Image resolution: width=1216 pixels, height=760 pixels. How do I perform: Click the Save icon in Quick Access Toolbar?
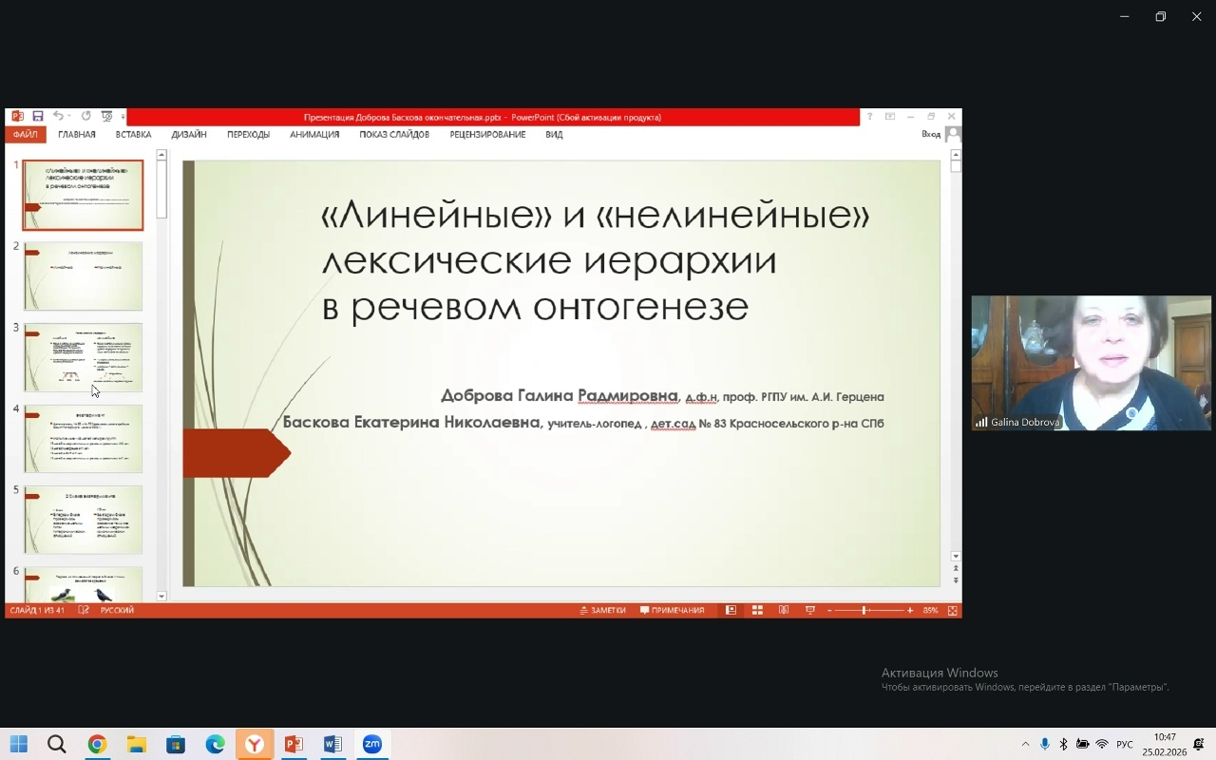[x=37, y=116]
